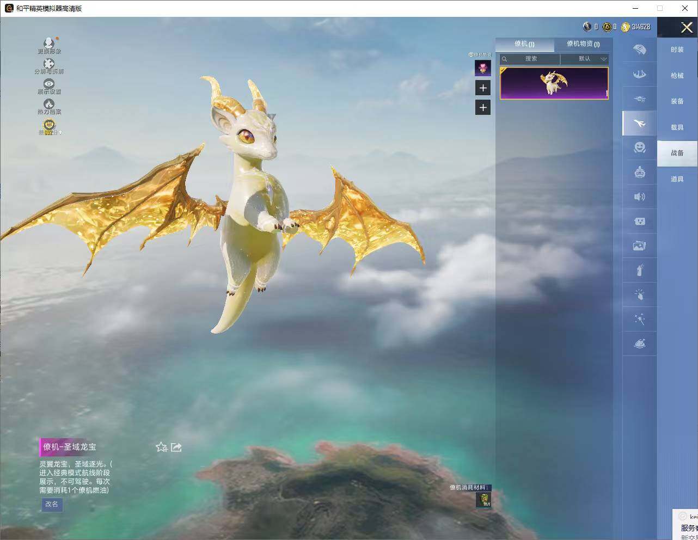This screenshot has width=698, height=540.
Task: Open the 载具 category
Action: pos(677,127)
